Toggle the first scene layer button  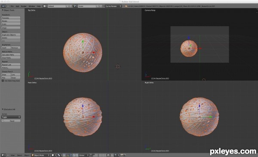click(x=92, y=154)
